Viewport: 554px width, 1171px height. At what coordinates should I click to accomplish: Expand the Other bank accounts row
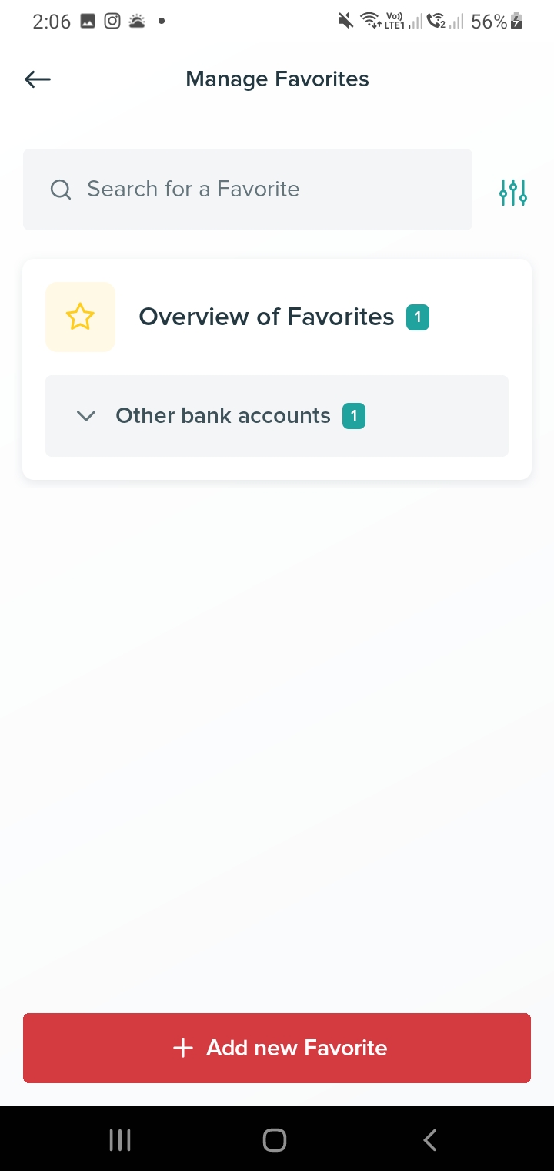tap(277, 416)
